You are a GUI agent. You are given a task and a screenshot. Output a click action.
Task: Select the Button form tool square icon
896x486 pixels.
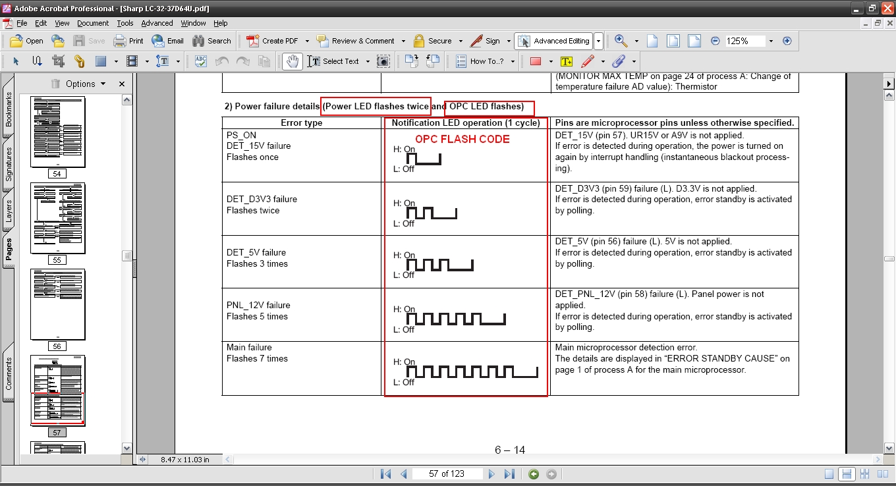click(x=101, y=61)
